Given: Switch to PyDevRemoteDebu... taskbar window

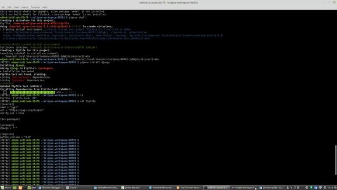Looking at the screenshot, I should pos(106,188).
